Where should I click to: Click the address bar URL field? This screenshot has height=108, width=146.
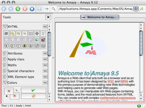pos(95,9)
